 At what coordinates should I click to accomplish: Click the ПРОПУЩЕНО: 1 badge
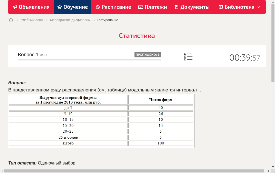pos(148,54)
